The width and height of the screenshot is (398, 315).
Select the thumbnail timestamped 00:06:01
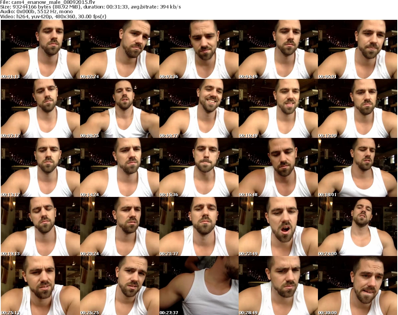(358, 49)
